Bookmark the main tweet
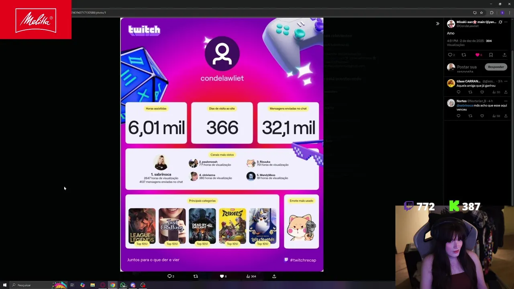 click(x=491, y=55)
